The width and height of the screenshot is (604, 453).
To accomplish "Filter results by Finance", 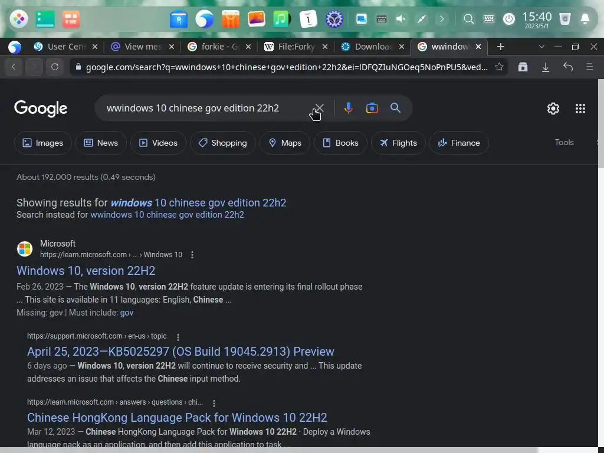I will 459,143.
